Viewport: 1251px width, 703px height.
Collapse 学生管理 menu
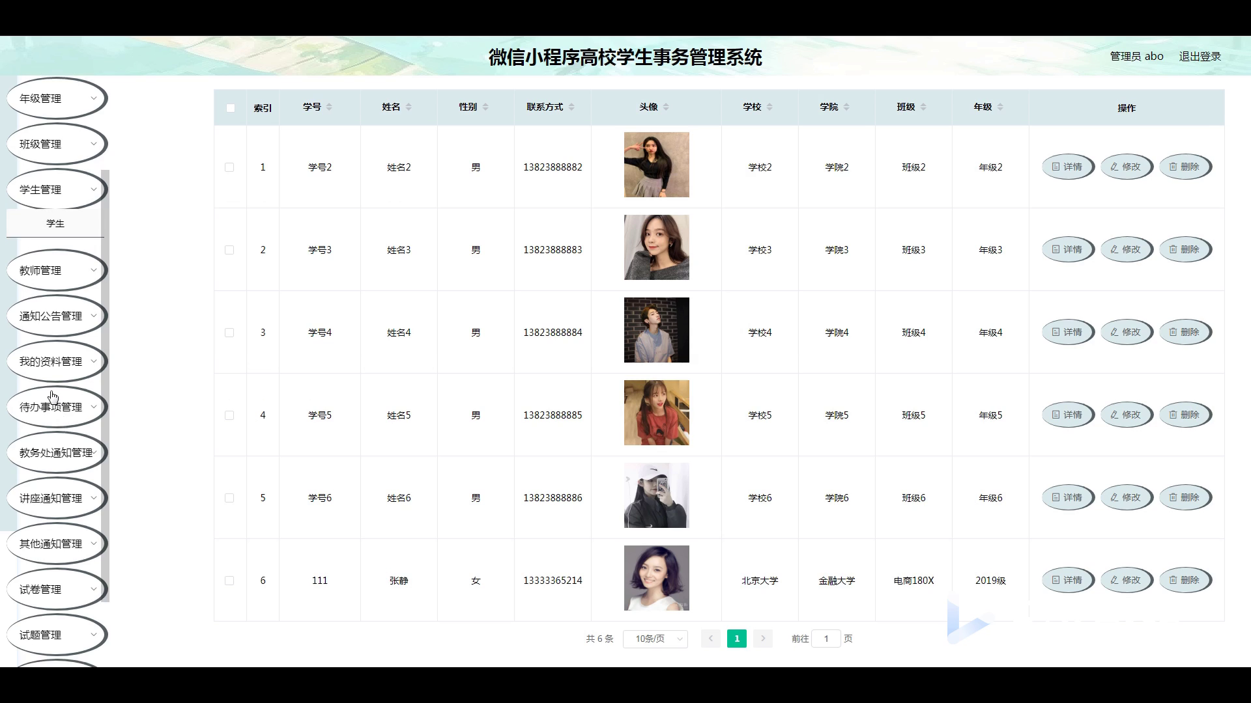(x=57, y=189)
